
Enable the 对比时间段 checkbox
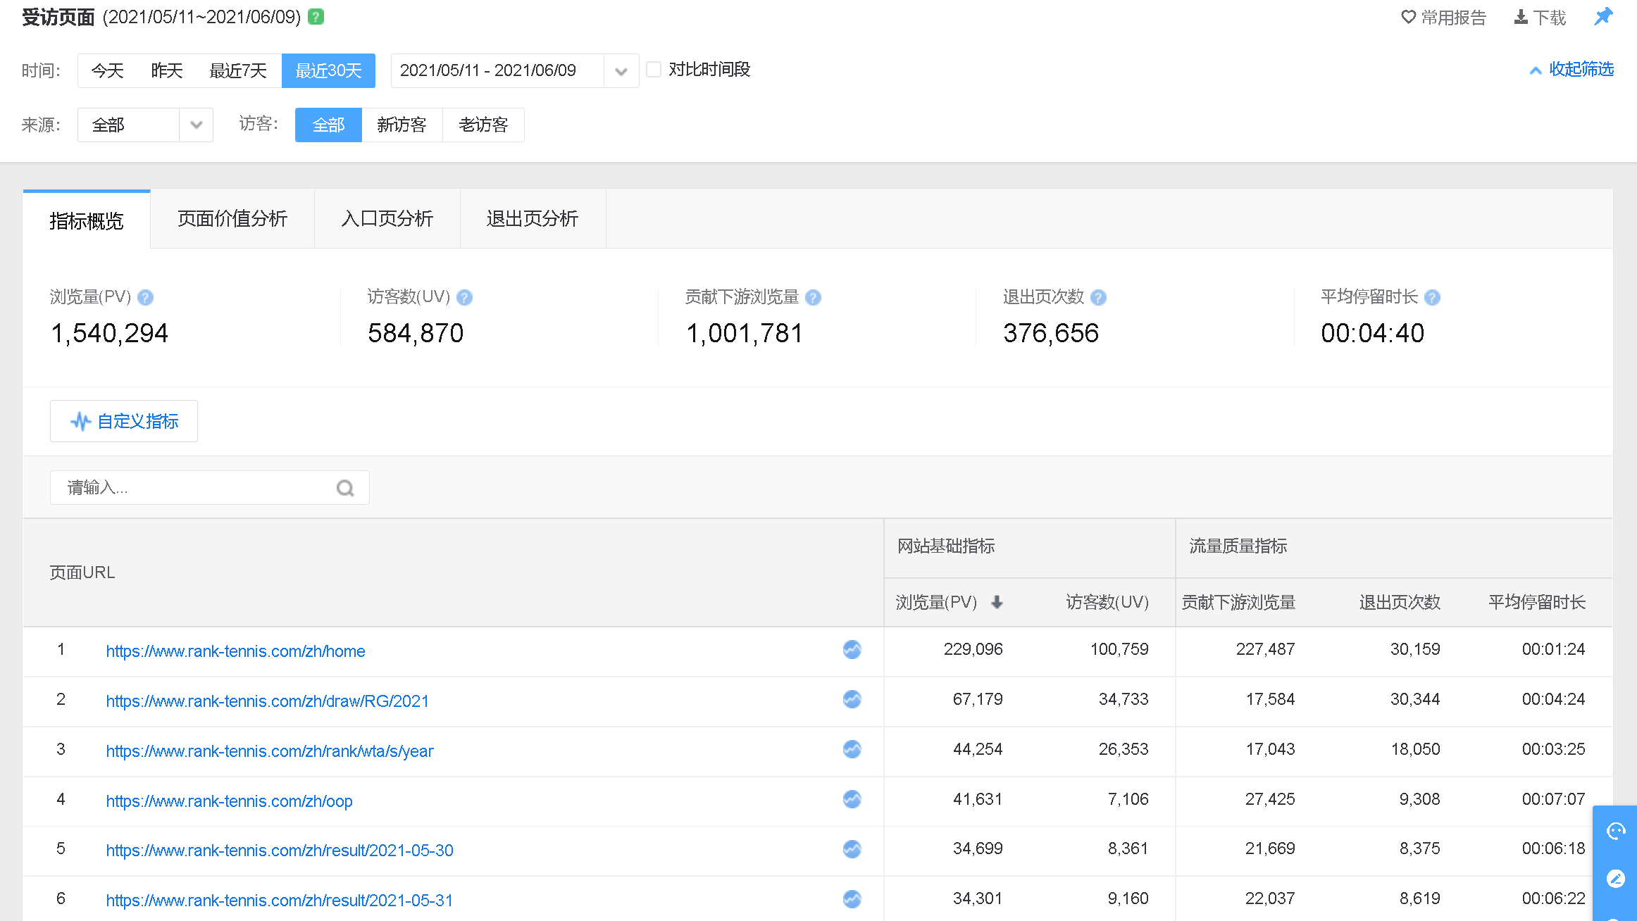click(x=654, y=70)
